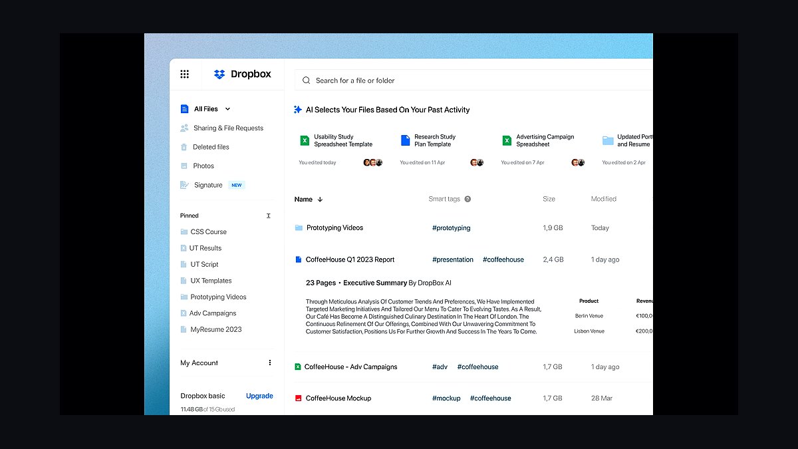Click the search magnifier icon
This screenshot has height=449, width=798.
307,80
